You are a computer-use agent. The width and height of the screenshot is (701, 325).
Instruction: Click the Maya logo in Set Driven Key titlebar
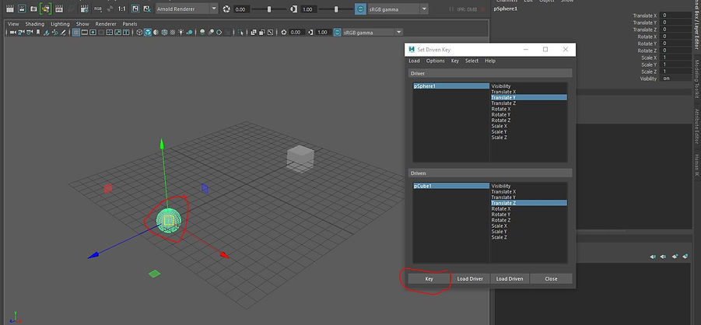coord(412,50)
